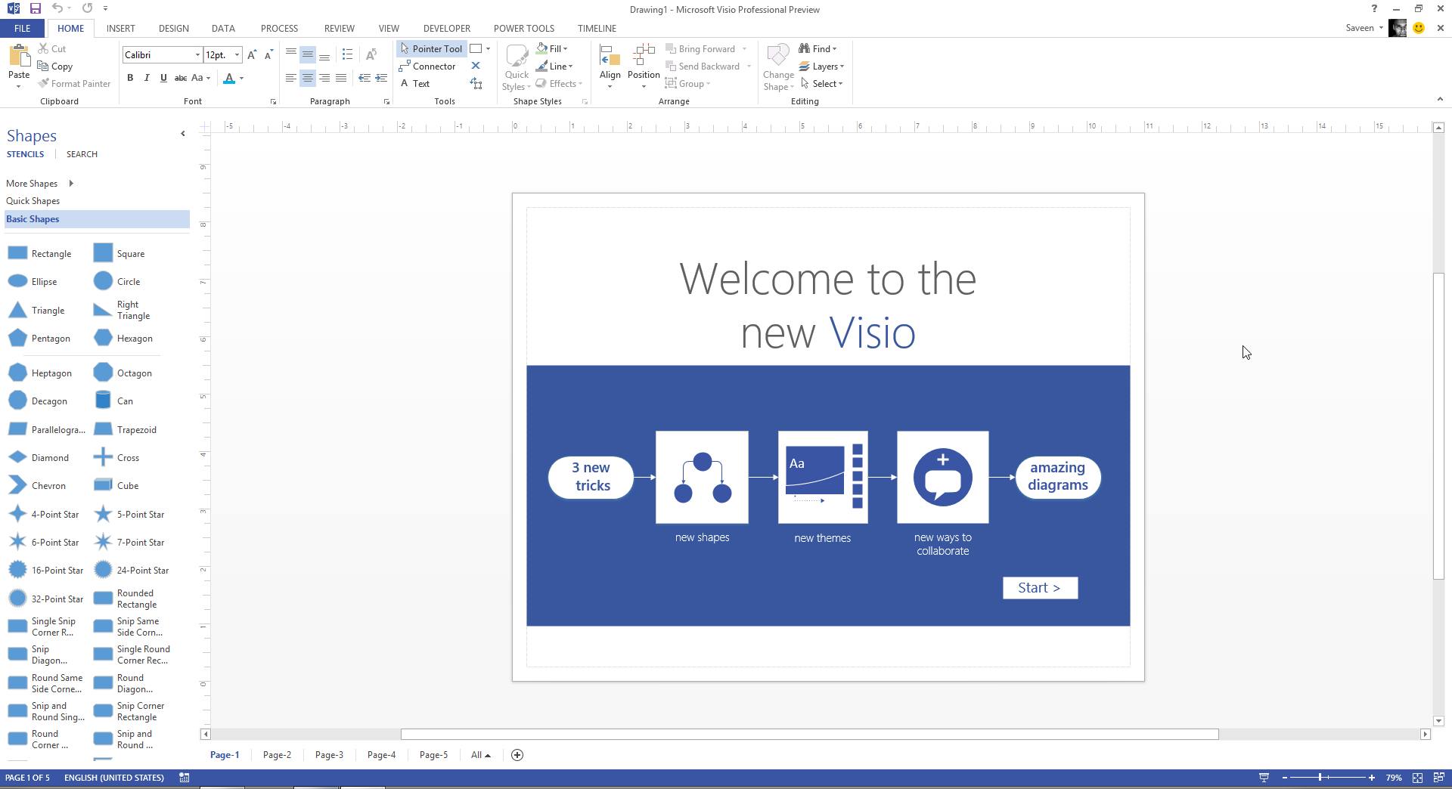The height and width of the screenshot is (789, 1452).
Task: Open the FILE backstage tab
Action: 23,28
